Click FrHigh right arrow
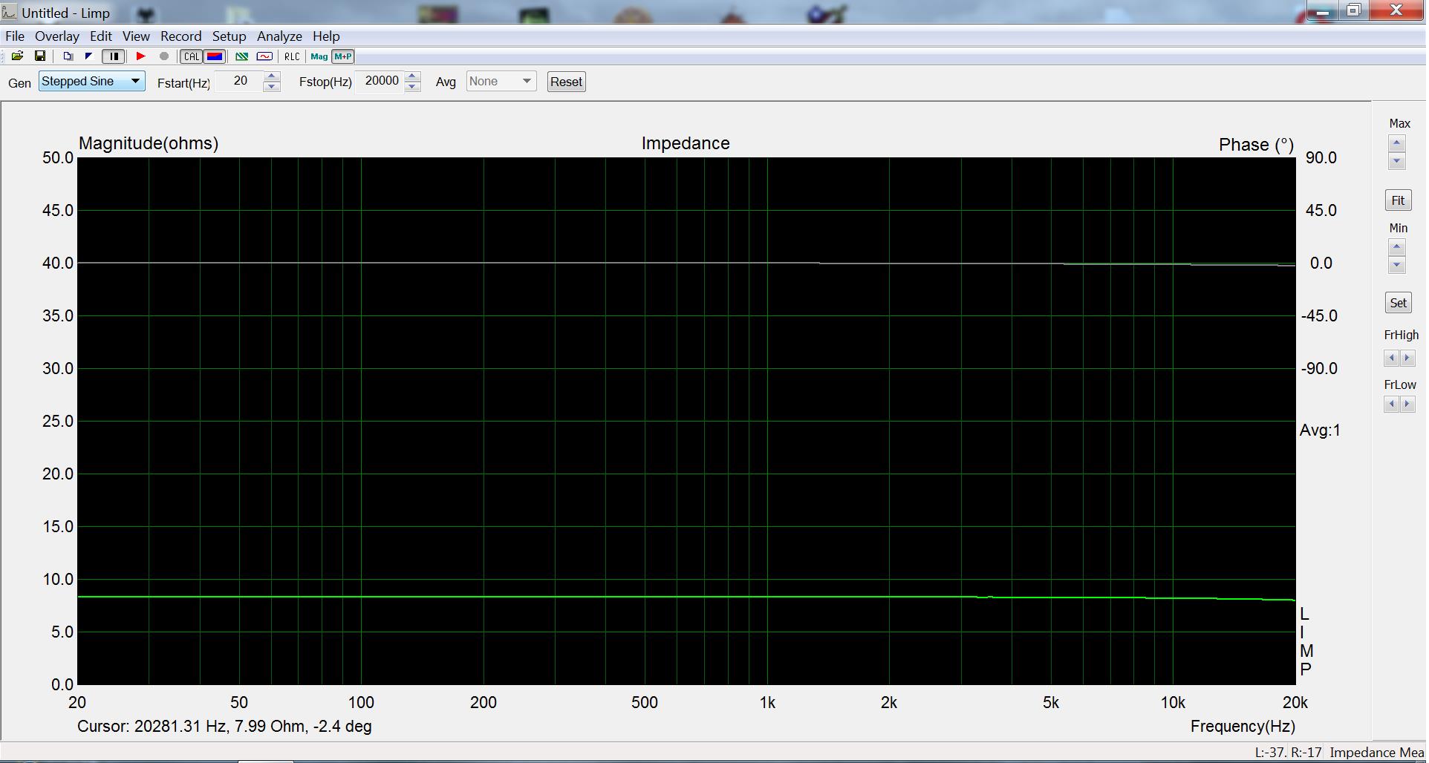The width and height of the screenshot is (1429, 763). pos(1407,358)
